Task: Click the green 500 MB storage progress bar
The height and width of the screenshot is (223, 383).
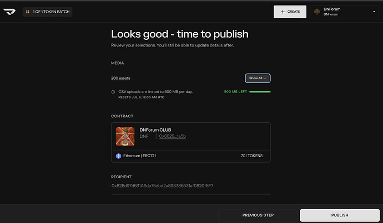Action: pyautogui.click(x=260, y=92)
